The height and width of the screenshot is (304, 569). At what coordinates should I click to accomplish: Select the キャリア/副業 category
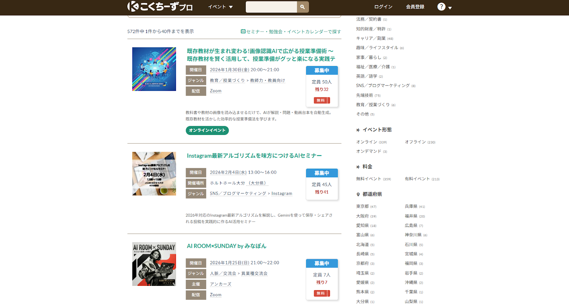pos(371,38)
